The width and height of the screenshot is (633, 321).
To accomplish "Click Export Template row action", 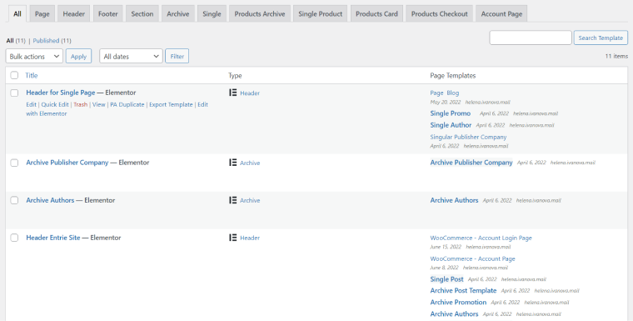I will 171,104.
